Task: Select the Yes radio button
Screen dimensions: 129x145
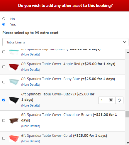Action: pos(4,24)
